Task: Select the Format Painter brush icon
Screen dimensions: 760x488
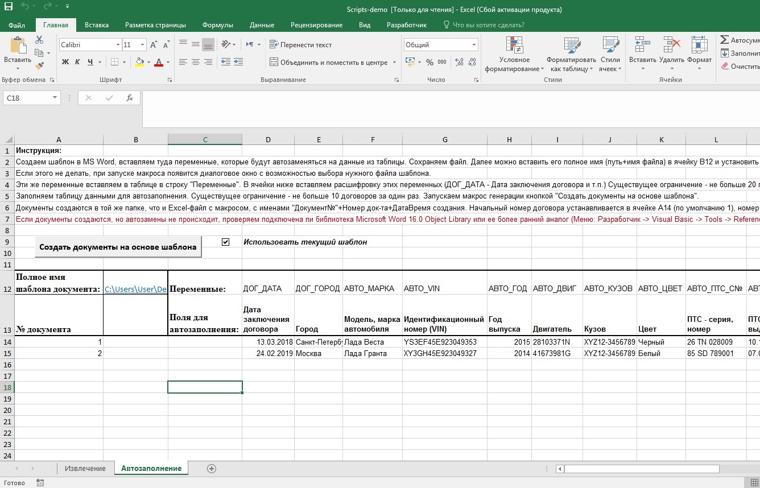Action: pyautogui.click(x=39, y=67)
